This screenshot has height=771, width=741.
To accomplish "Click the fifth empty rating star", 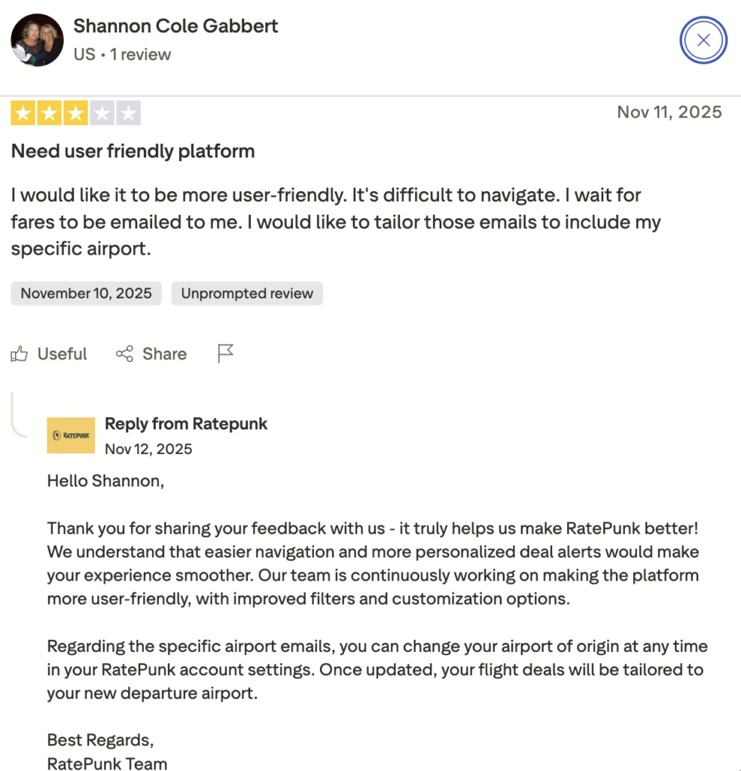I will tap(129, 114).
